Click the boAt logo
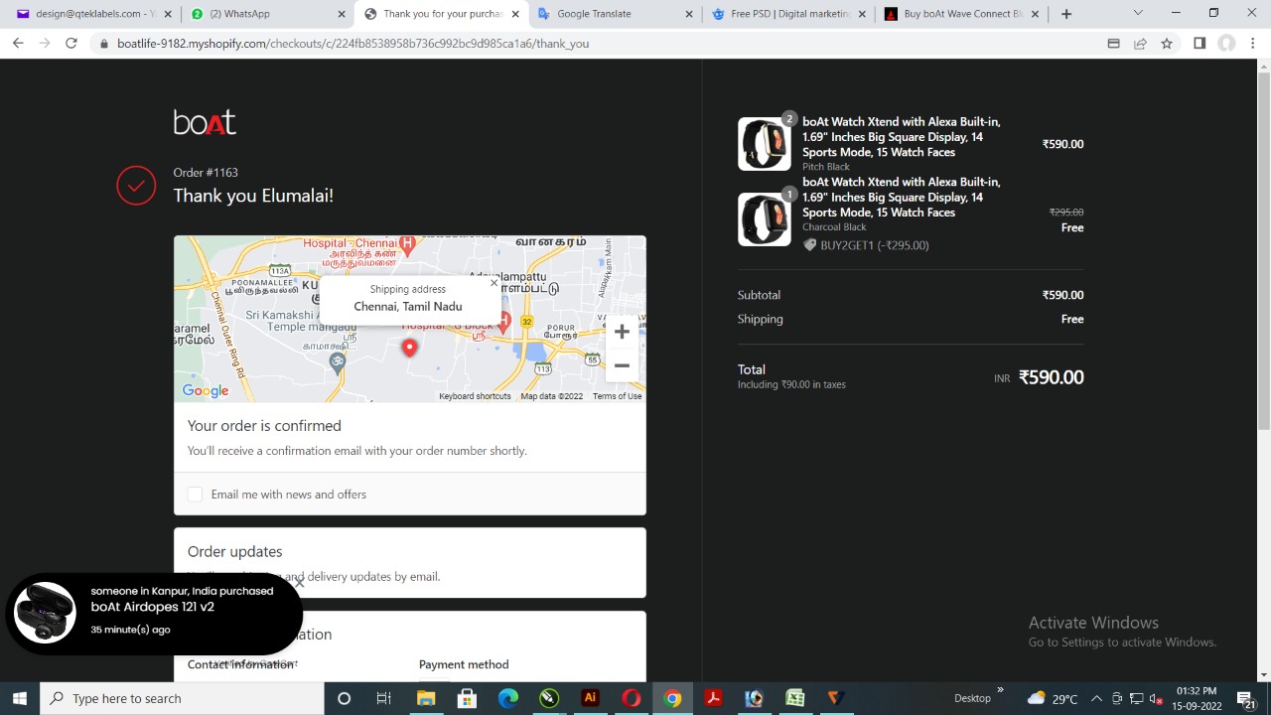 (205, 122)
